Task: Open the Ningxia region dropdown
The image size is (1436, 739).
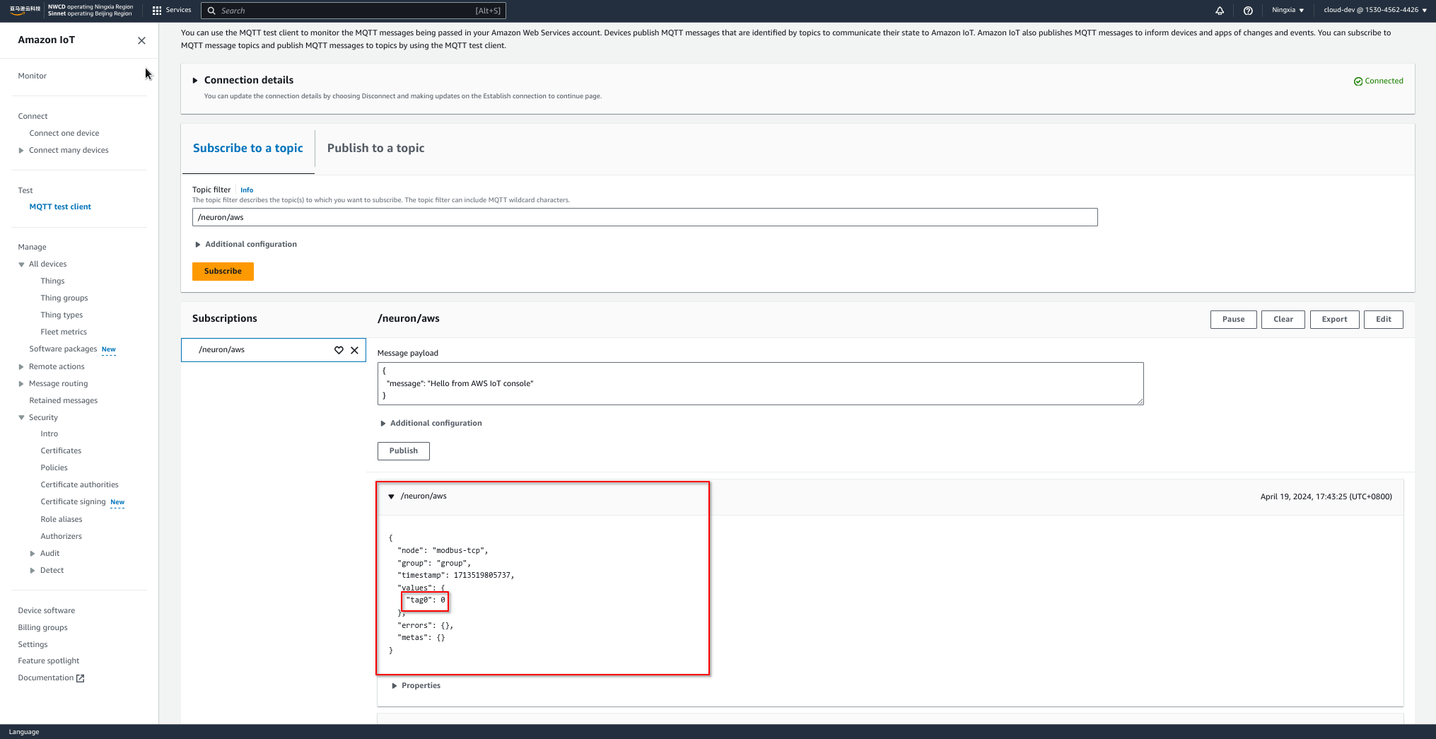Action: pos(1287,10)
